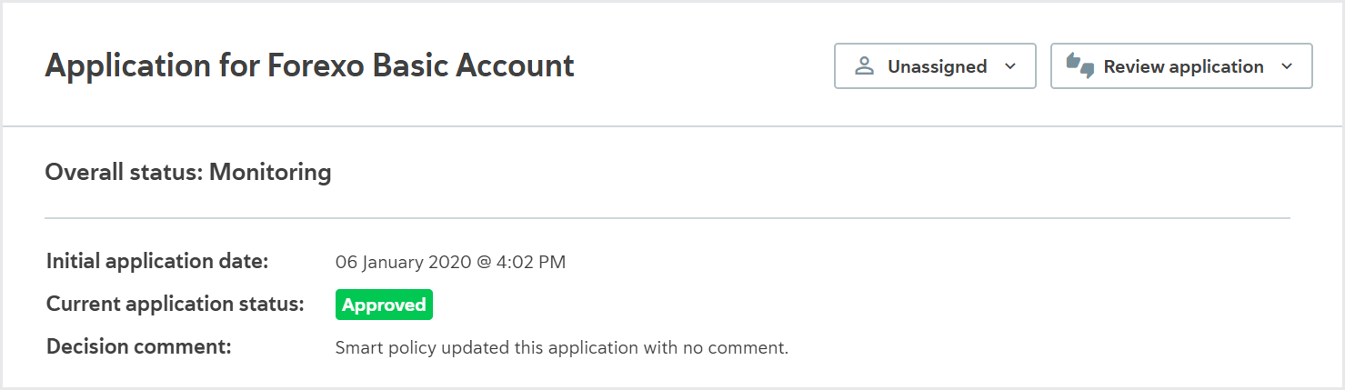Click the green Approved status badge
Viewport: 1345px width, 390px height.
(x=384, y=305)
